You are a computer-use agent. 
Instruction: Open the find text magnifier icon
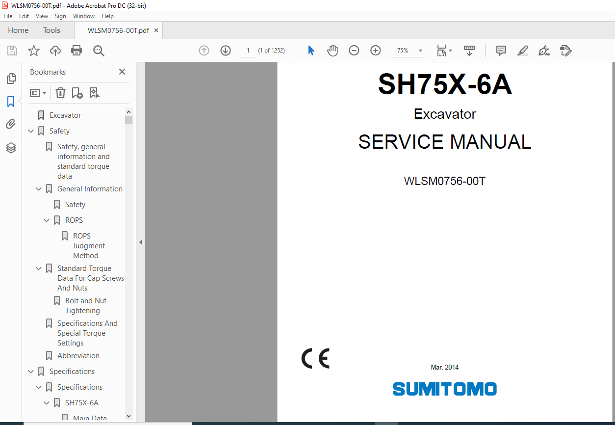coord(99,51)
